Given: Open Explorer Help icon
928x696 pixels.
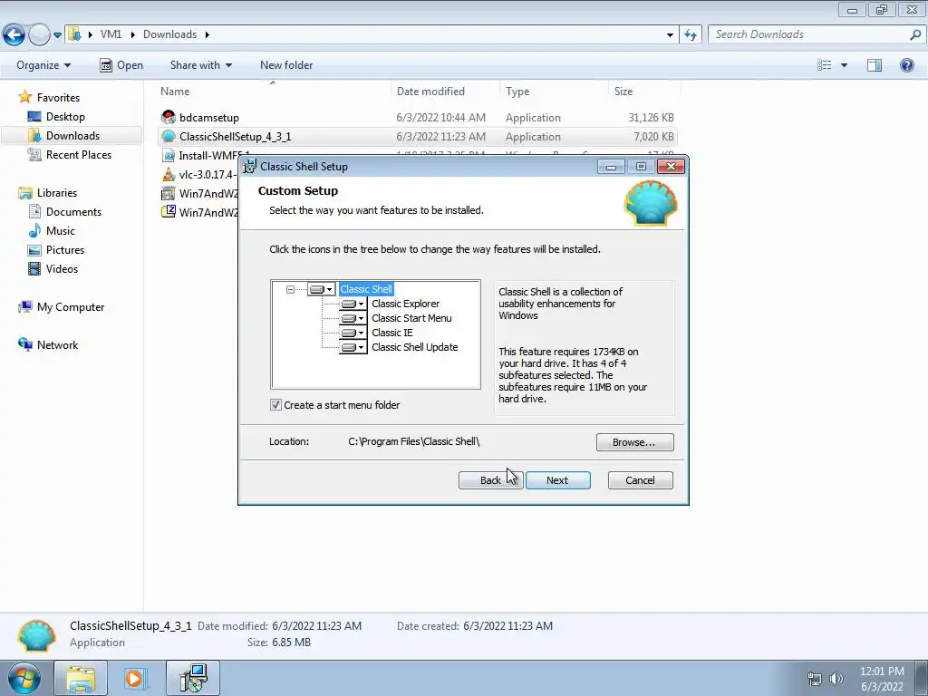Looking at the screenshot, I should [906, 65].
